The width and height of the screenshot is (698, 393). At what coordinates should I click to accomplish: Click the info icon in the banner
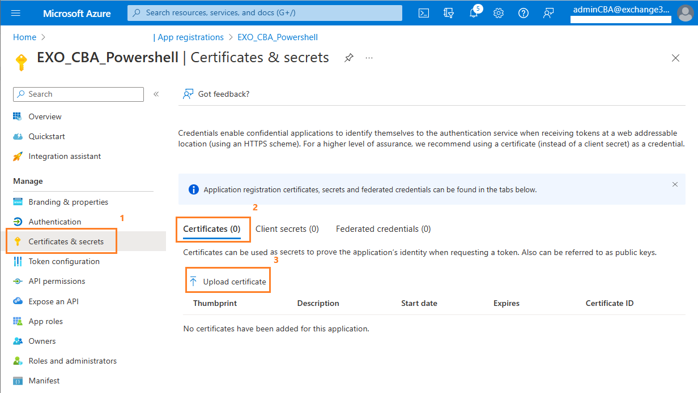pos(193,189)
